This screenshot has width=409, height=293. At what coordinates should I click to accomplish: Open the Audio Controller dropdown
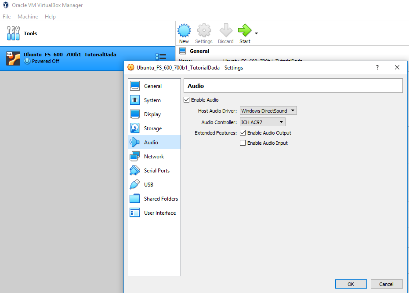(262, 122)
